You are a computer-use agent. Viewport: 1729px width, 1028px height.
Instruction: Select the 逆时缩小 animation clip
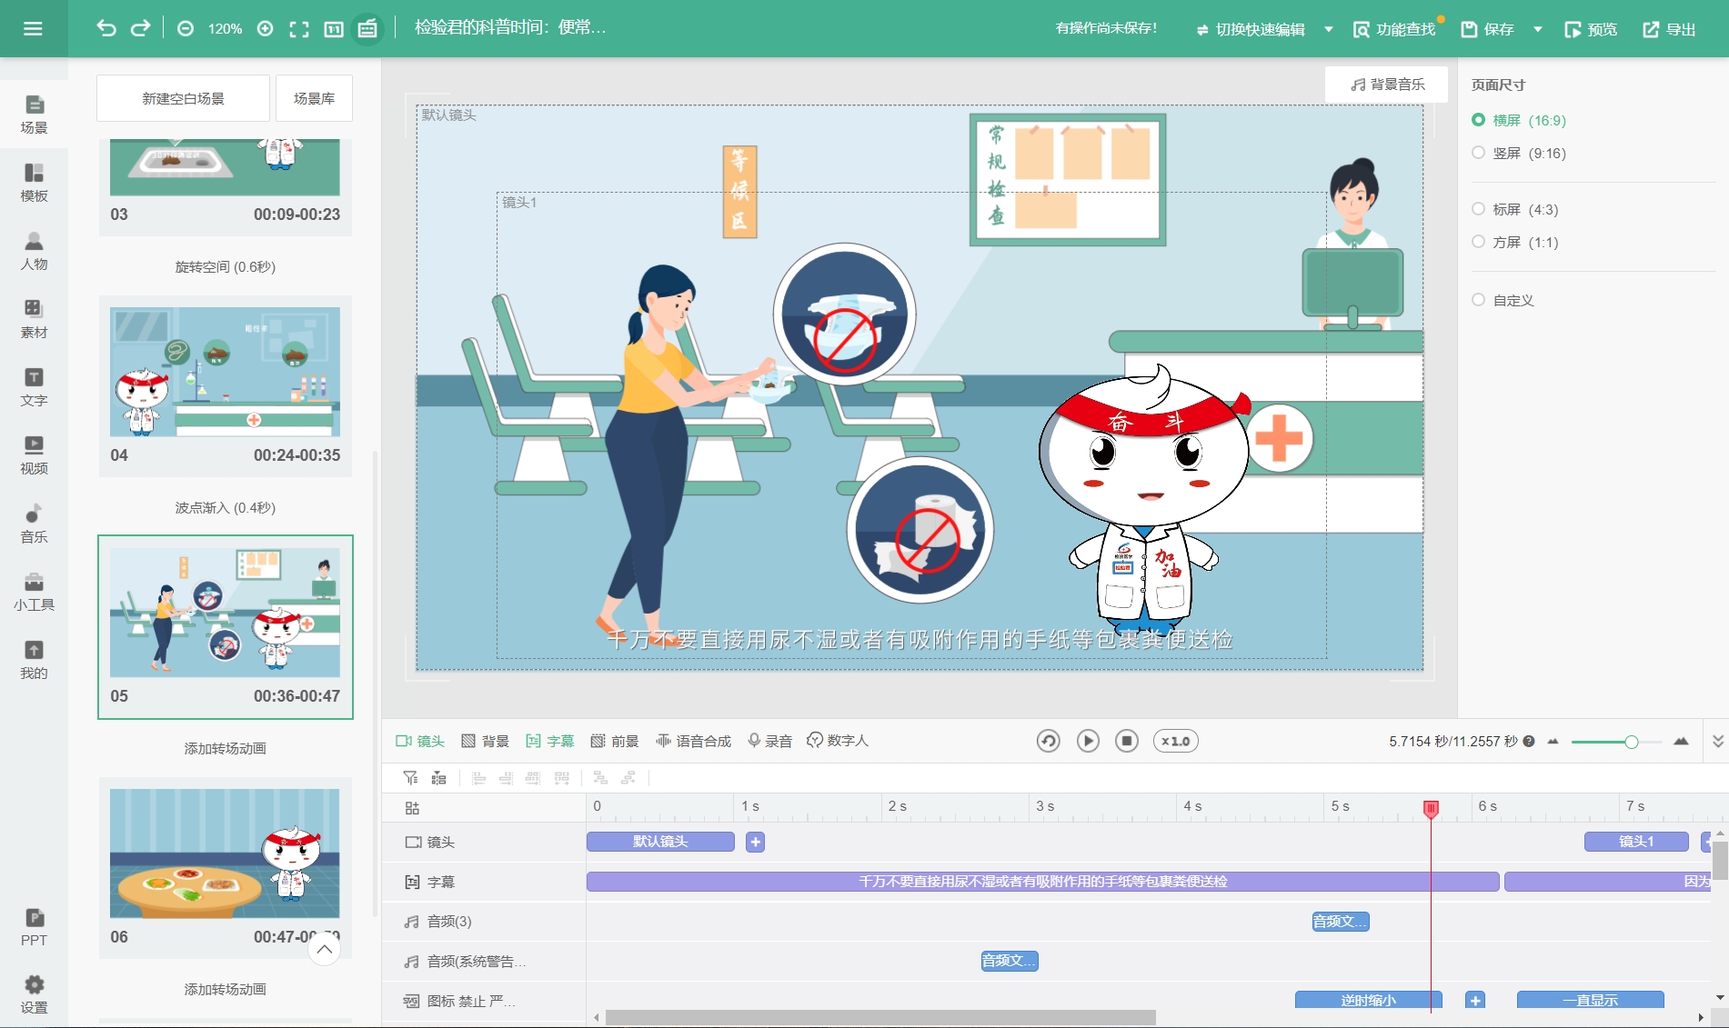1368,1000
